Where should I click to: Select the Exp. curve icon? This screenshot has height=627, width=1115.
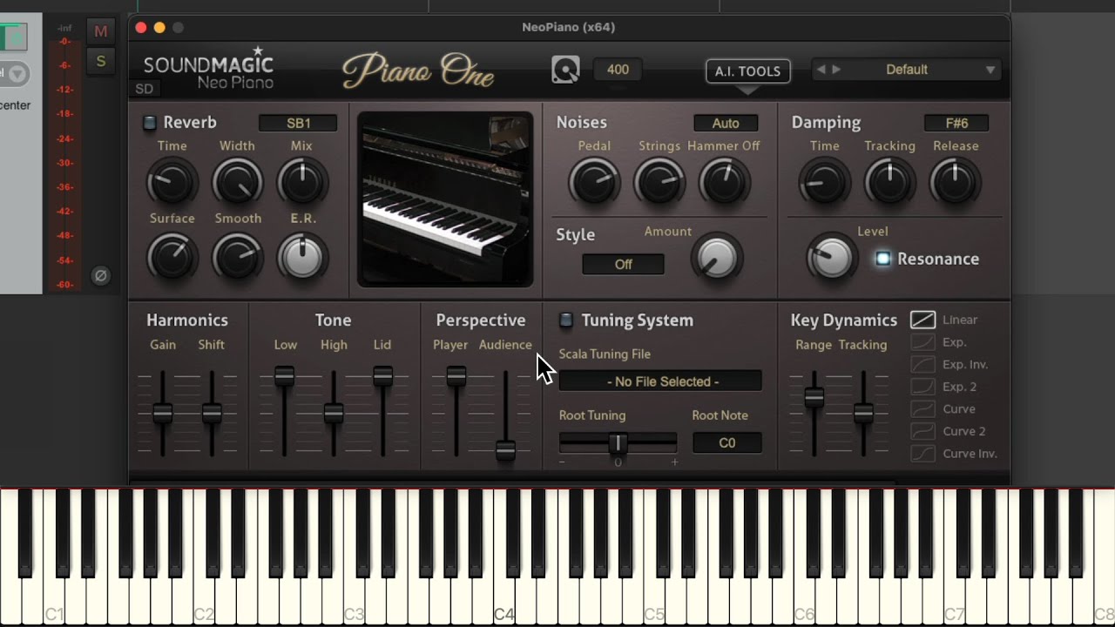coord(922,342)
